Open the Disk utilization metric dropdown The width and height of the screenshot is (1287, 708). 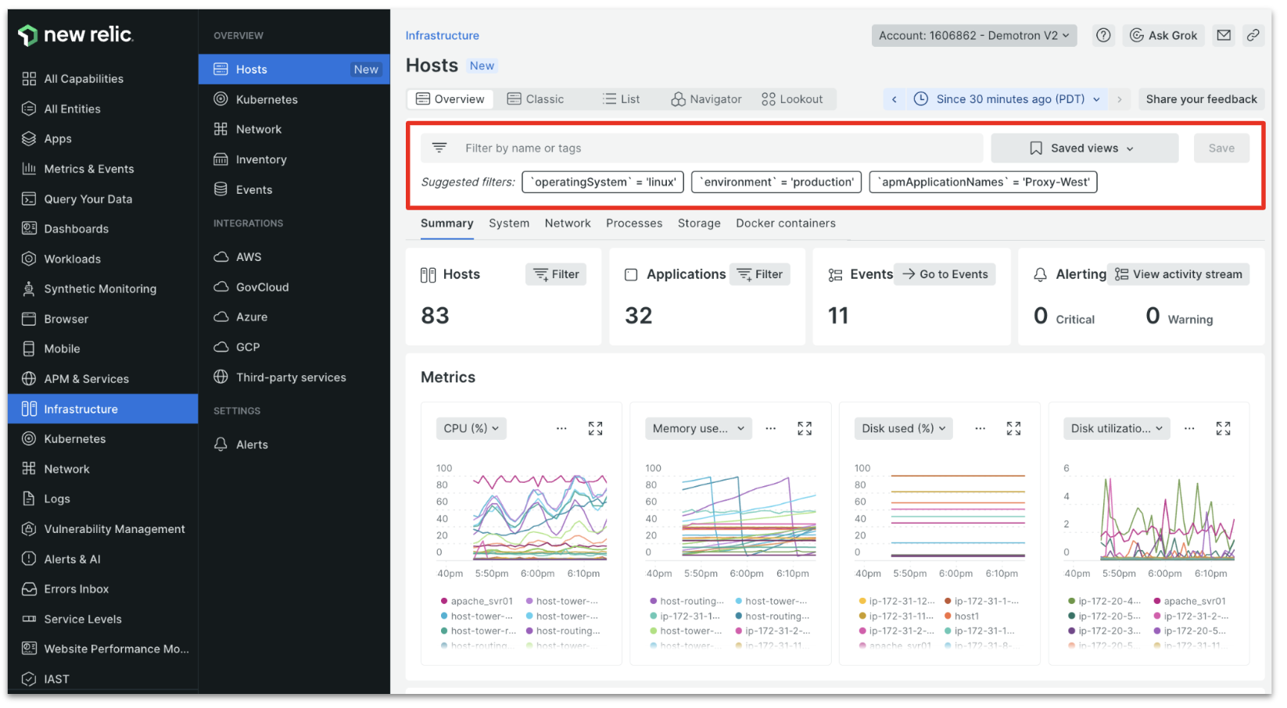pyautogui.click(x=1117, y=428)
